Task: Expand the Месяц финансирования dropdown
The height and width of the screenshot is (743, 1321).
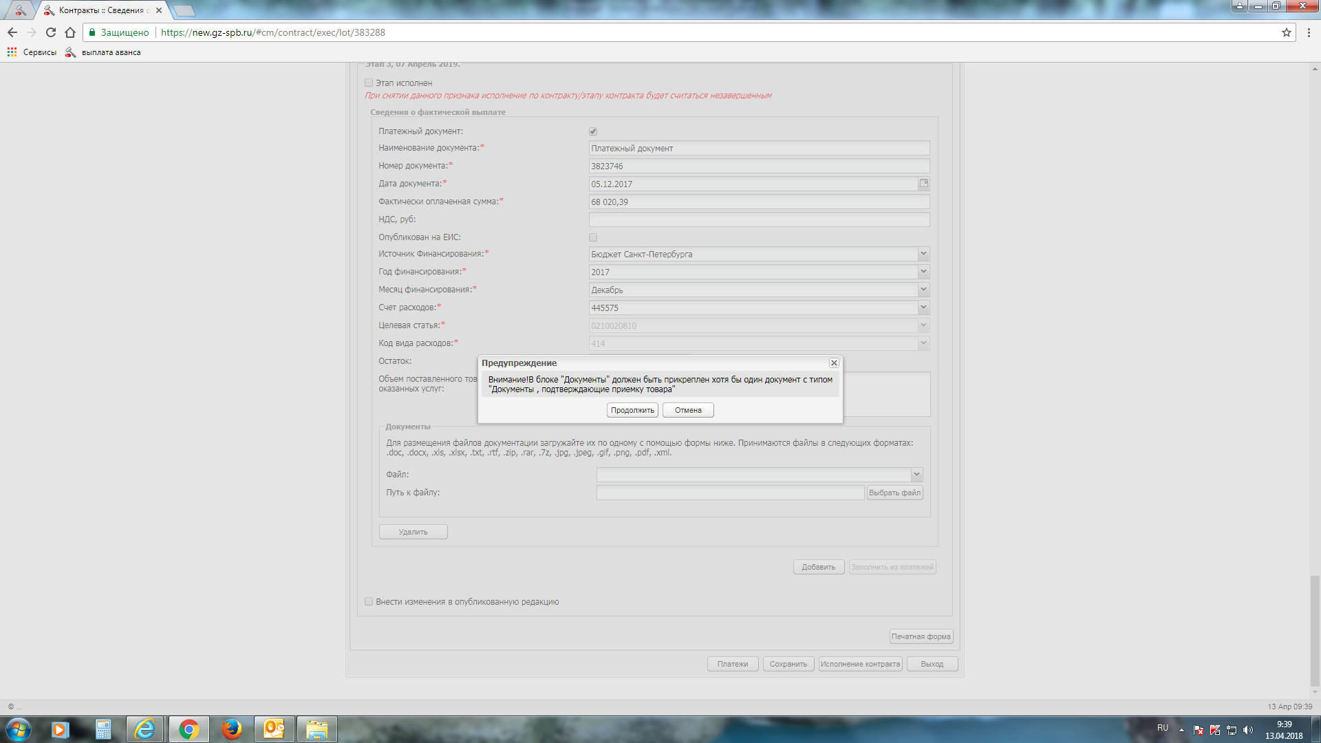Action: click(923, 290)
